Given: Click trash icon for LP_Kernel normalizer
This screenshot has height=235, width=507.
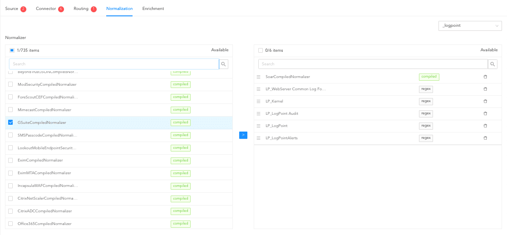Looking at the screenshot, I should pyautogui.click(x=485, y=102).
